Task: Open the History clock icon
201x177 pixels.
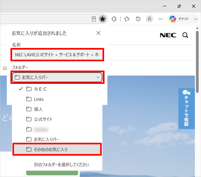Action: 138,19
